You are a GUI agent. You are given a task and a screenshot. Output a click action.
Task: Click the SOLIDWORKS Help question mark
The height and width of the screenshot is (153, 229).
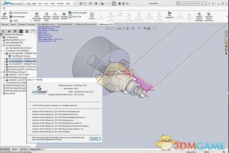pos(213,3)
